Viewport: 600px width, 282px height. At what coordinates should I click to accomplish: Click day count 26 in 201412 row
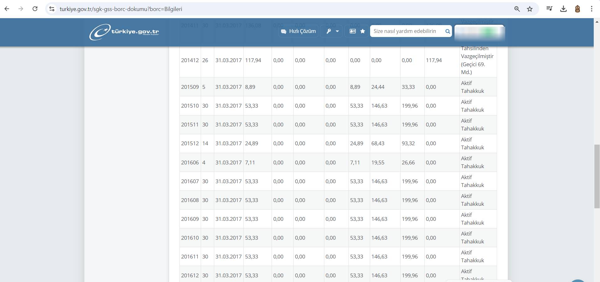tap(205, 60)
